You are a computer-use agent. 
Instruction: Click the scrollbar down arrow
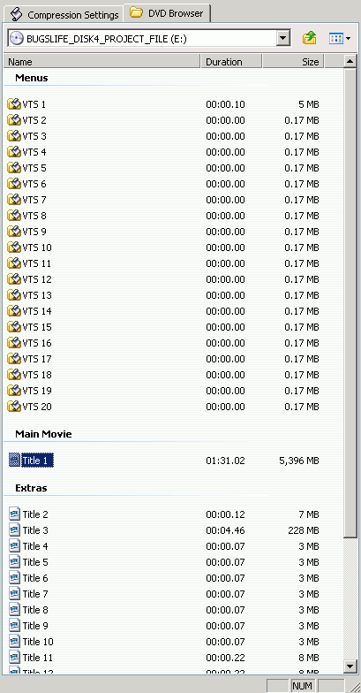[x=350, y=666]
